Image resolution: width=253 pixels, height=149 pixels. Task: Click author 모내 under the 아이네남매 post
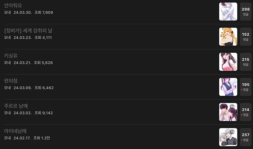8,138
